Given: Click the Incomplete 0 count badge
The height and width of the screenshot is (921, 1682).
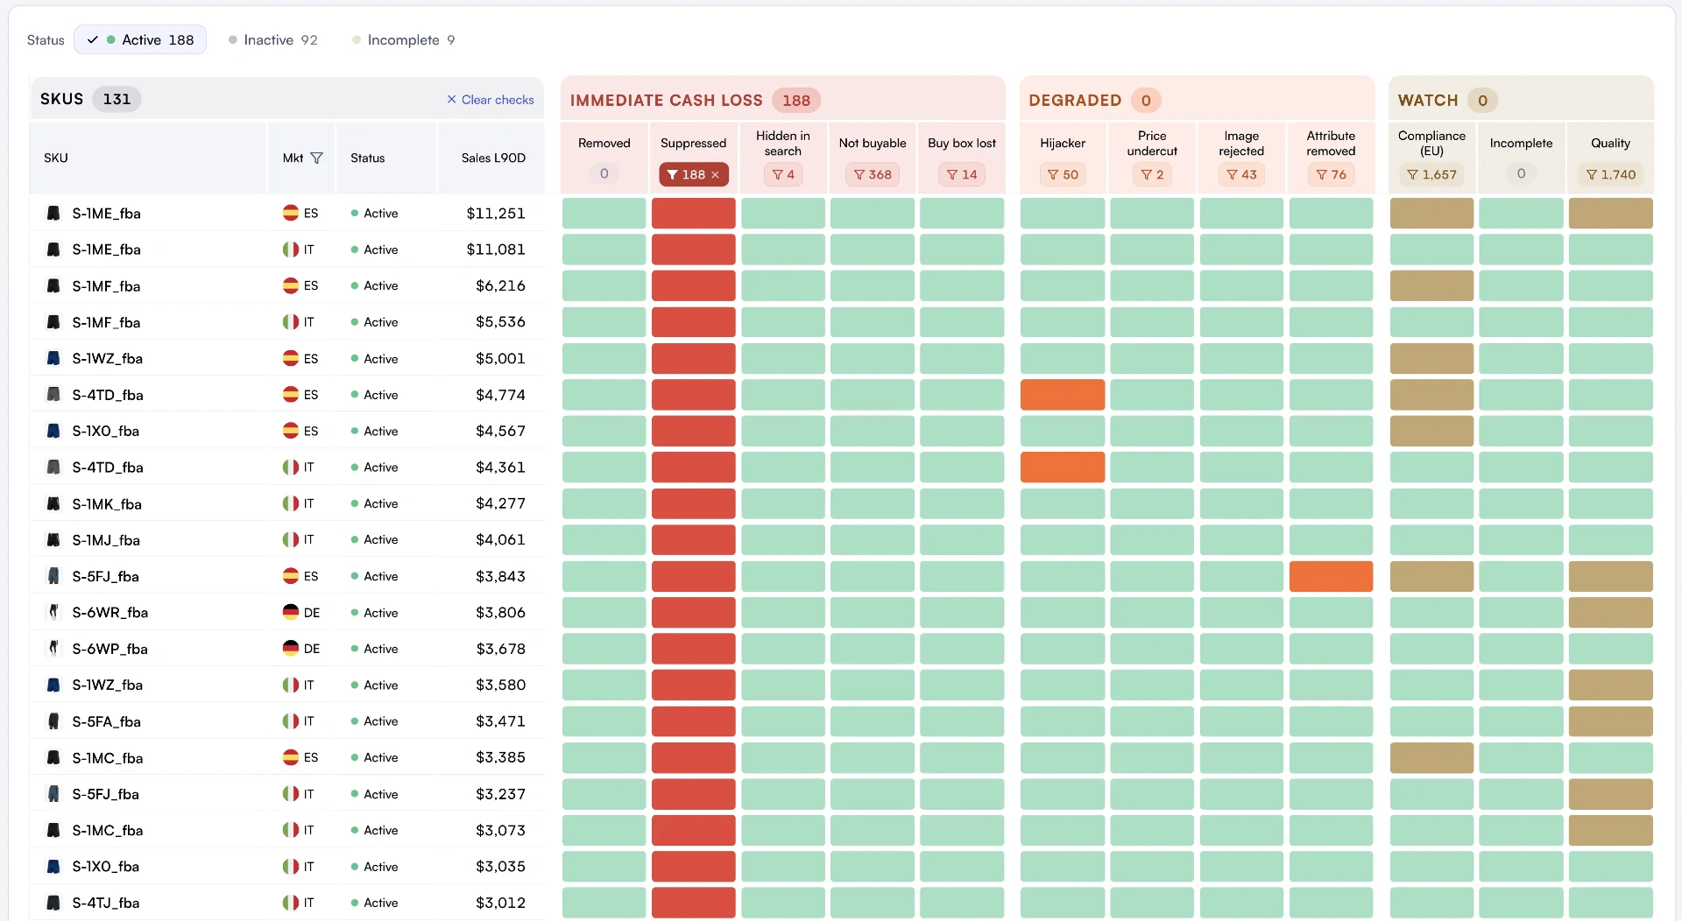Looking at the screenshot, I should pos(1521,174).
